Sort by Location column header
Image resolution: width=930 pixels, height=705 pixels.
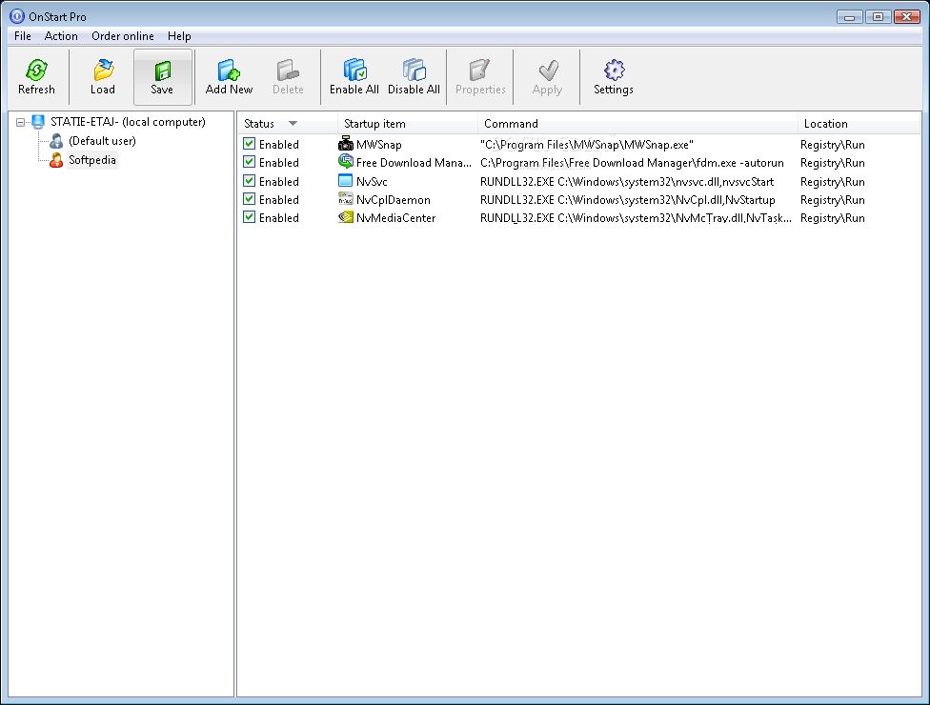pos(859,123)
